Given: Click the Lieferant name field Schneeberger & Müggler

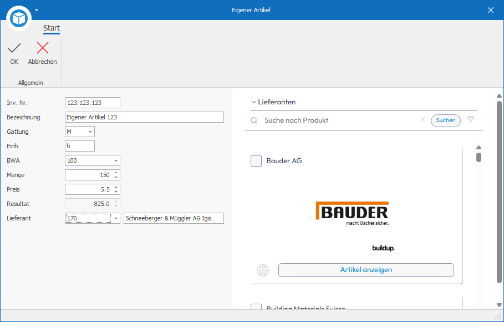Looking at the screenshot, I should point(174,218).
